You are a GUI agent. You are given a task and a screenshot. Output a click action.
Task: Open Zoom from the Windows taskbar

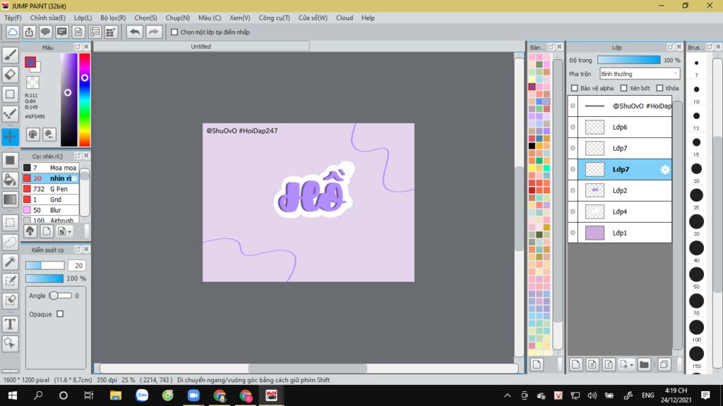pyautogui.click(x=193, y=395)
